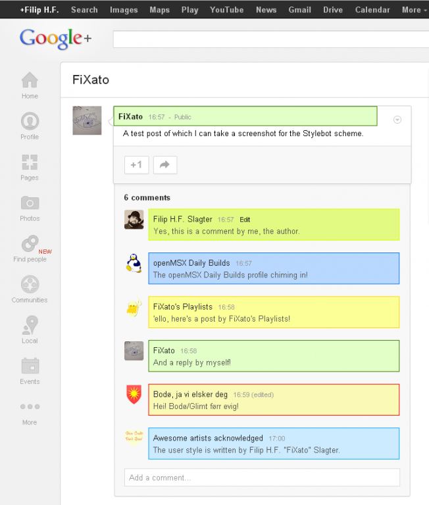Click the Google+ search box
Viewport: 429px width, 505px height.
point(270,39)
